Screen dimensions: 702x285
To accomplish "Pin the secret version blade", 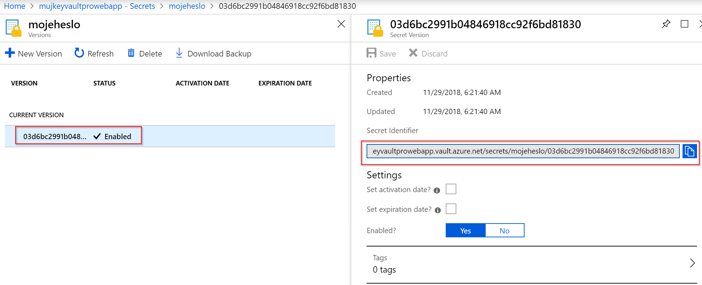I will 666,24.
